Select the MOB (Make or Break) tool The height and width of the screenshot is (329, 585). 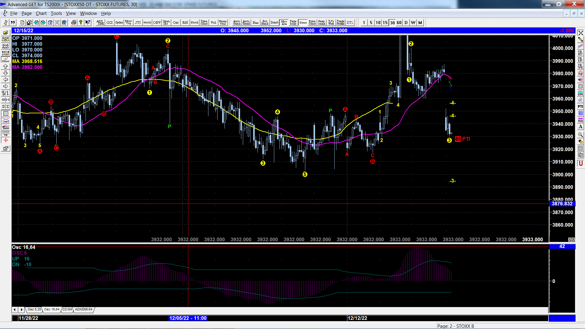pos(580,120)
